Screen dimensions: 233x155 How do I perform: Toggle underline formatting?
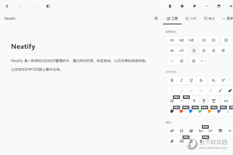coord(191,80)
